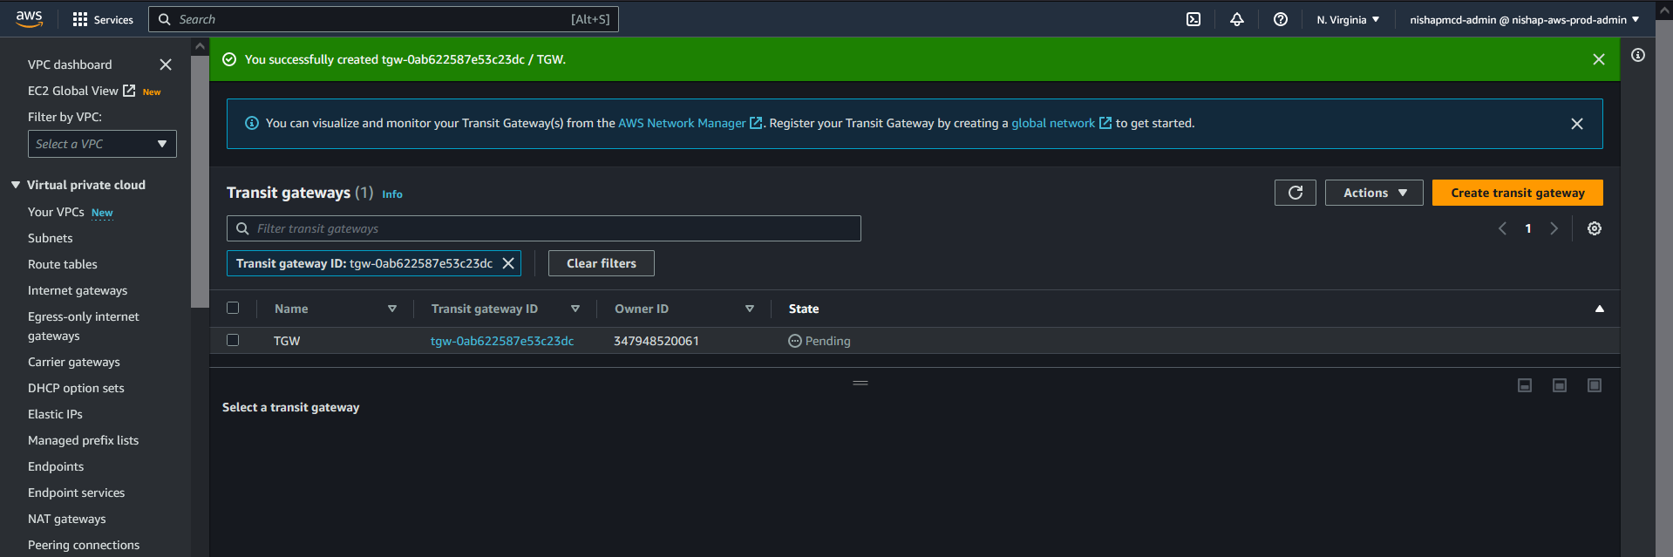
Task: Open the Actions dropdown
Action: coord(1373,193)
